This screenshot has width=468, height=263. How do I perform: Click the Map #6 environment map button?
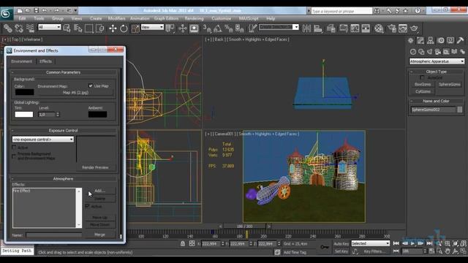(75, 93)
